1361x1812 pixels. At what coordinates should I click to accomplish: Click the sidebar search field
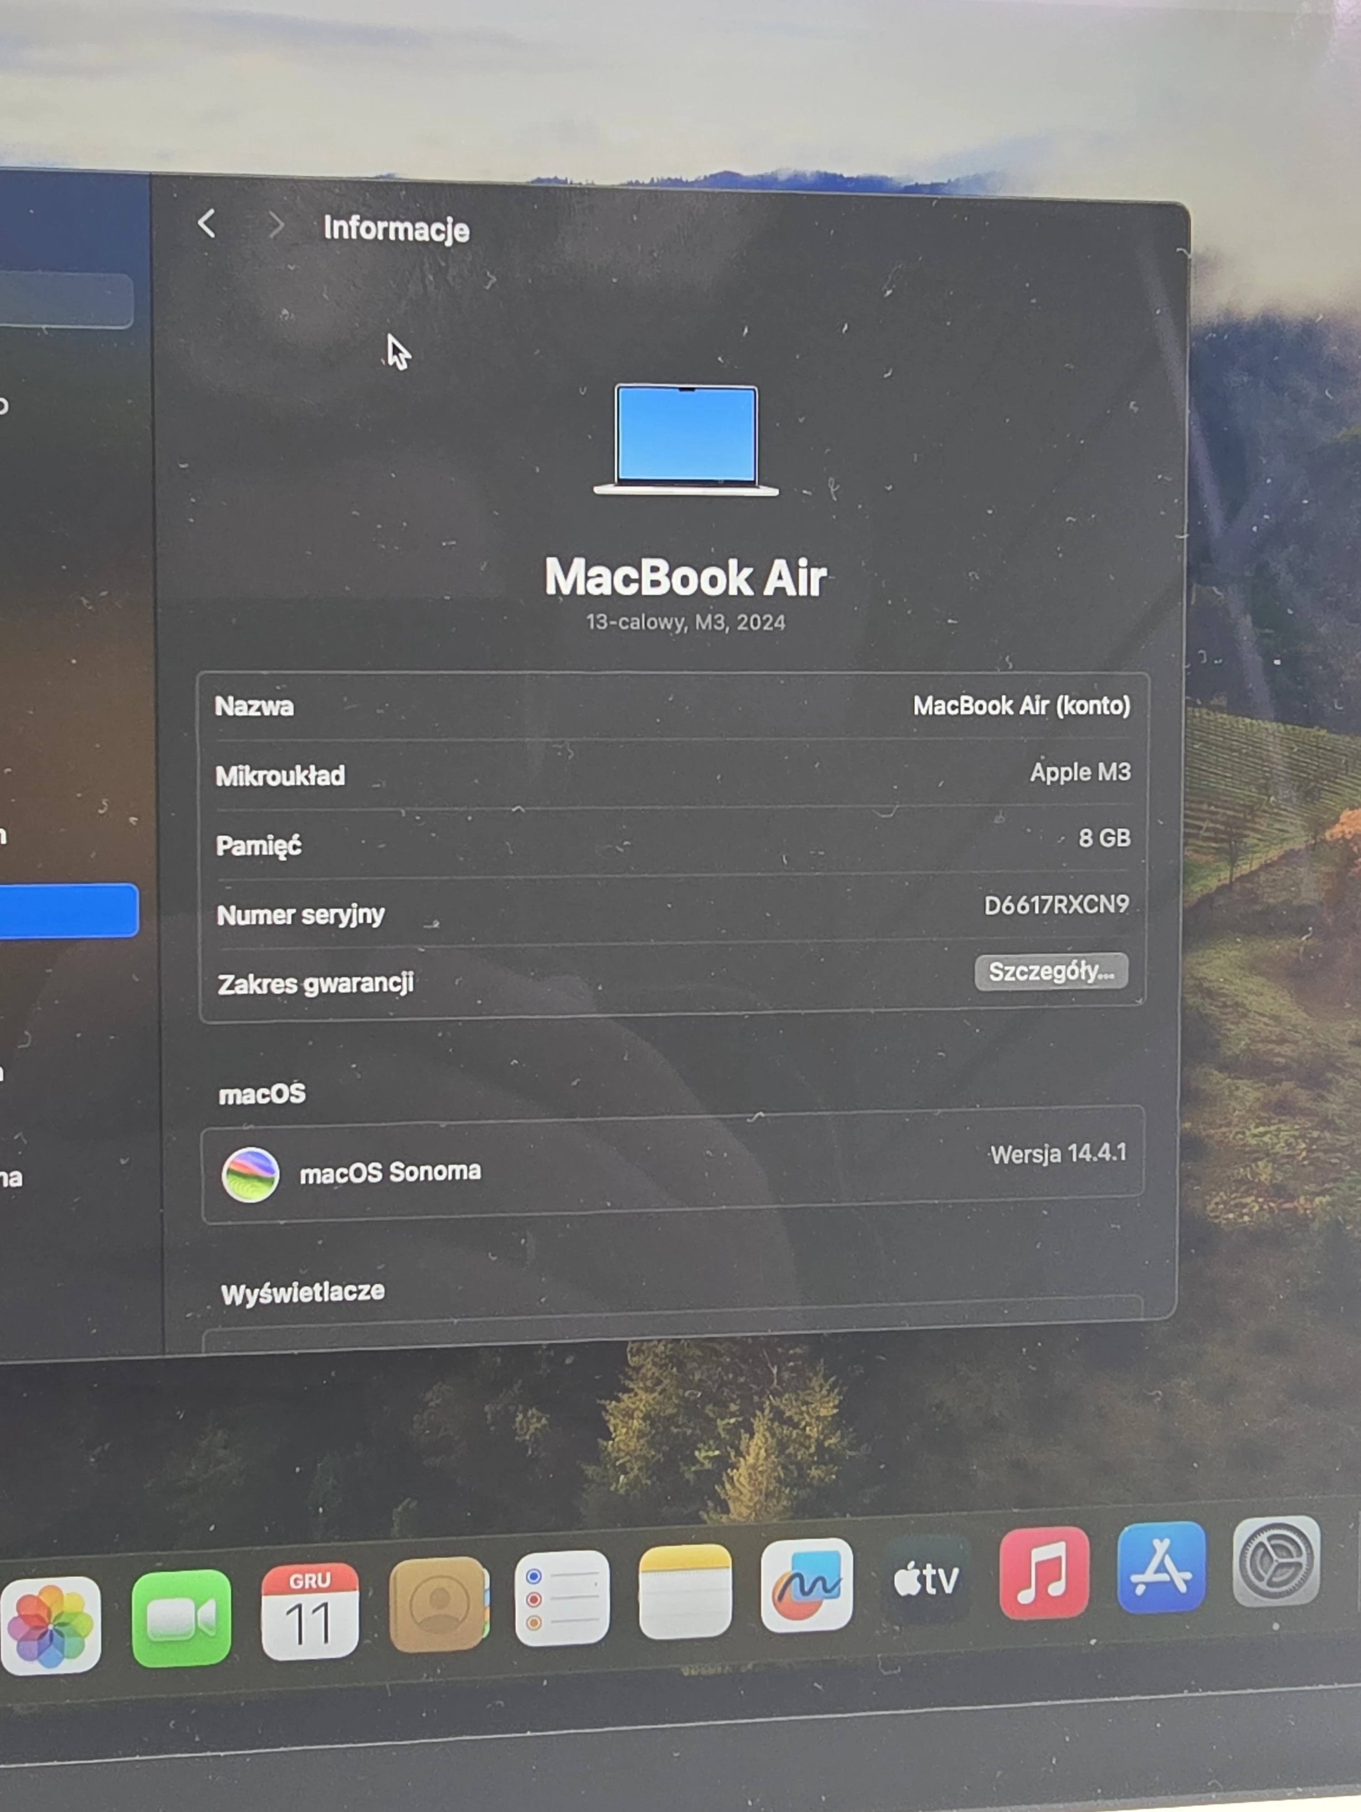point(65,301)
